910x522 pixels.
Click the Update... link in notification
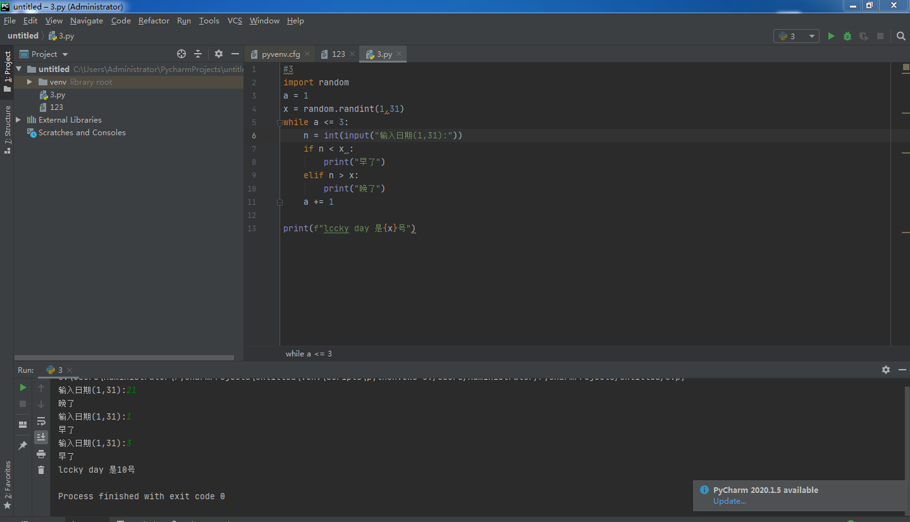(730, 501)
